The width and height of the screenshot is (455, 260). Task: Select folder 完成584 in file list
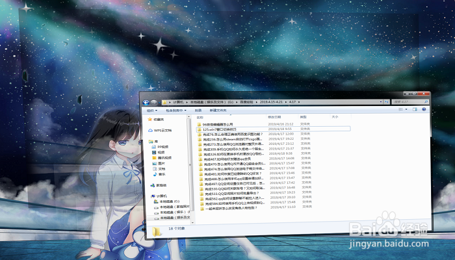233,203
